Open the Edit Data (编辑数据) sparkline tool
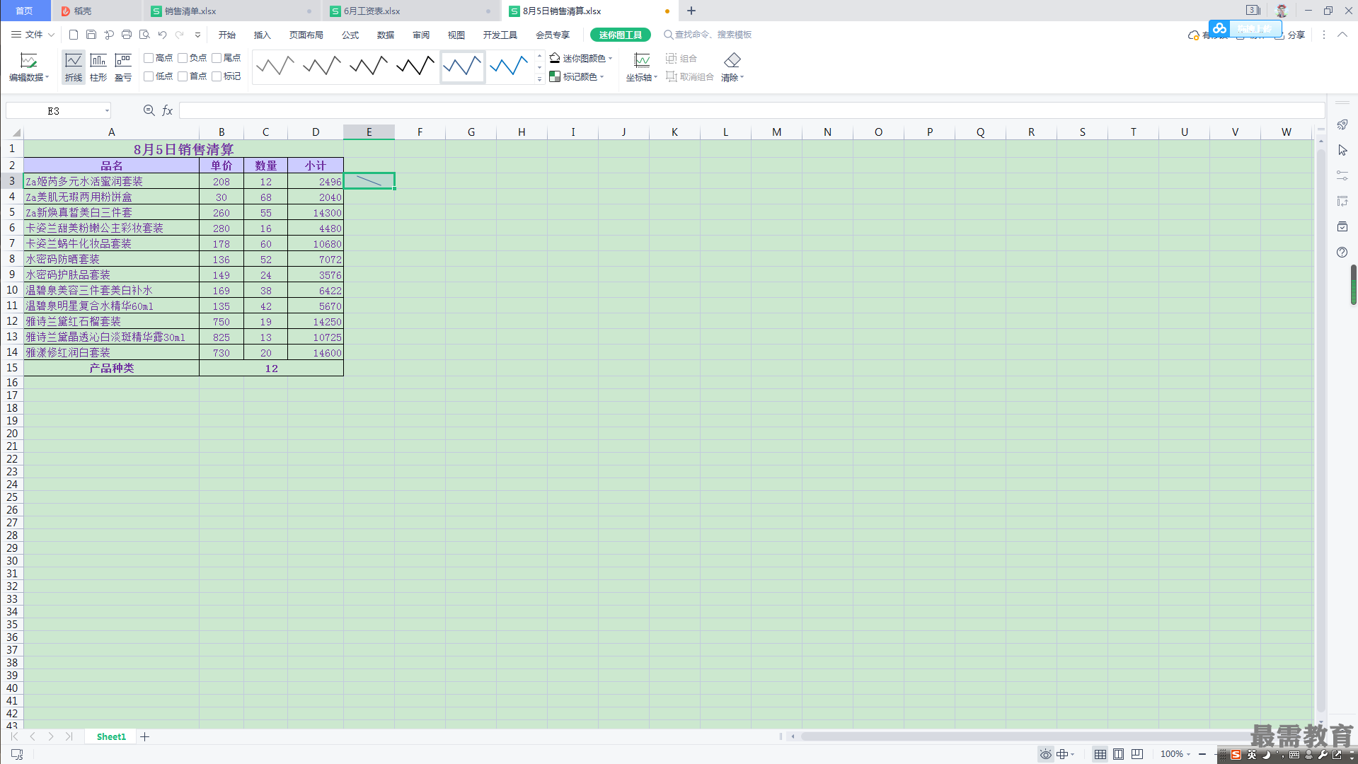 point(28,67)
